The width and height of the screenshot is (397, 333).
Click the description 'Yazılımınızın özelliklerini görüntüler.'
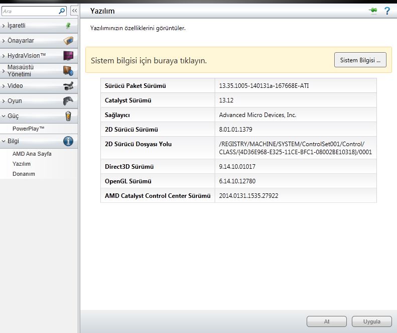point(138,28)
